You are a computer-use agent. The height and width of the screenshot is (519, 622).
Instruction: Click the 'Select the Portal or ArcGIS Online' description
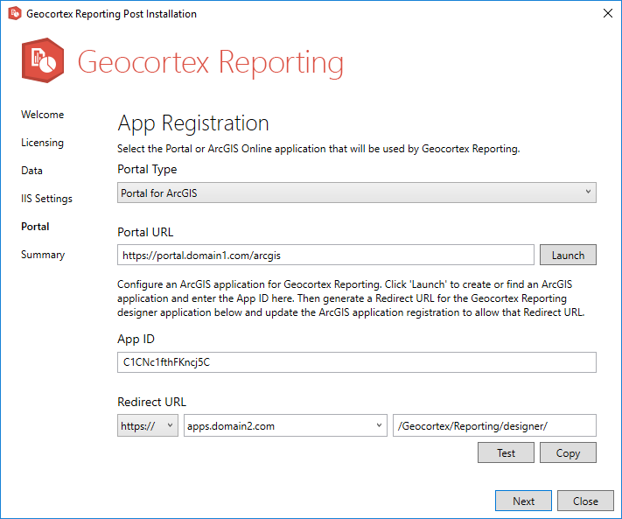pyautogui.click(x=318, y=149)
